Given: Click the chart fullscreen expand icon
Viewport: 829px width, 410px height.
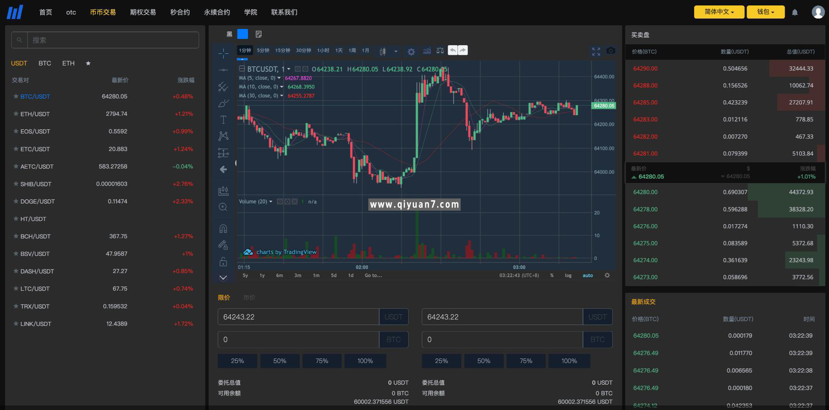Looking at the screenshot, I should click(x=596, y=52).
